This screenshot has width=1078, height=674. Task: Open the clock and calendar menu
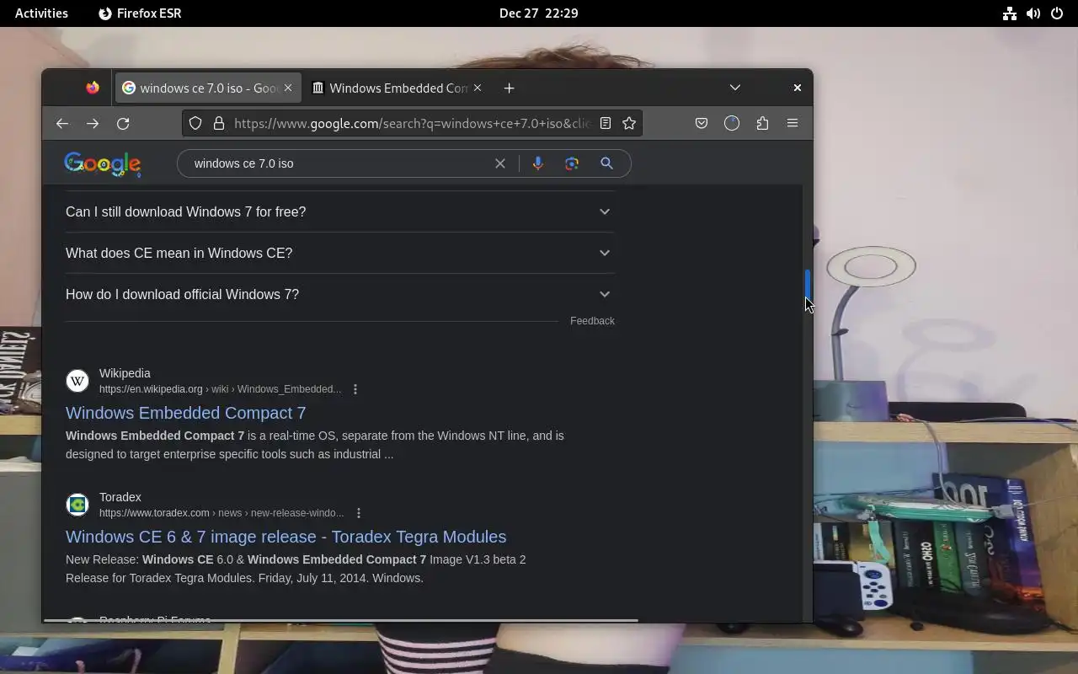(538, 13)
